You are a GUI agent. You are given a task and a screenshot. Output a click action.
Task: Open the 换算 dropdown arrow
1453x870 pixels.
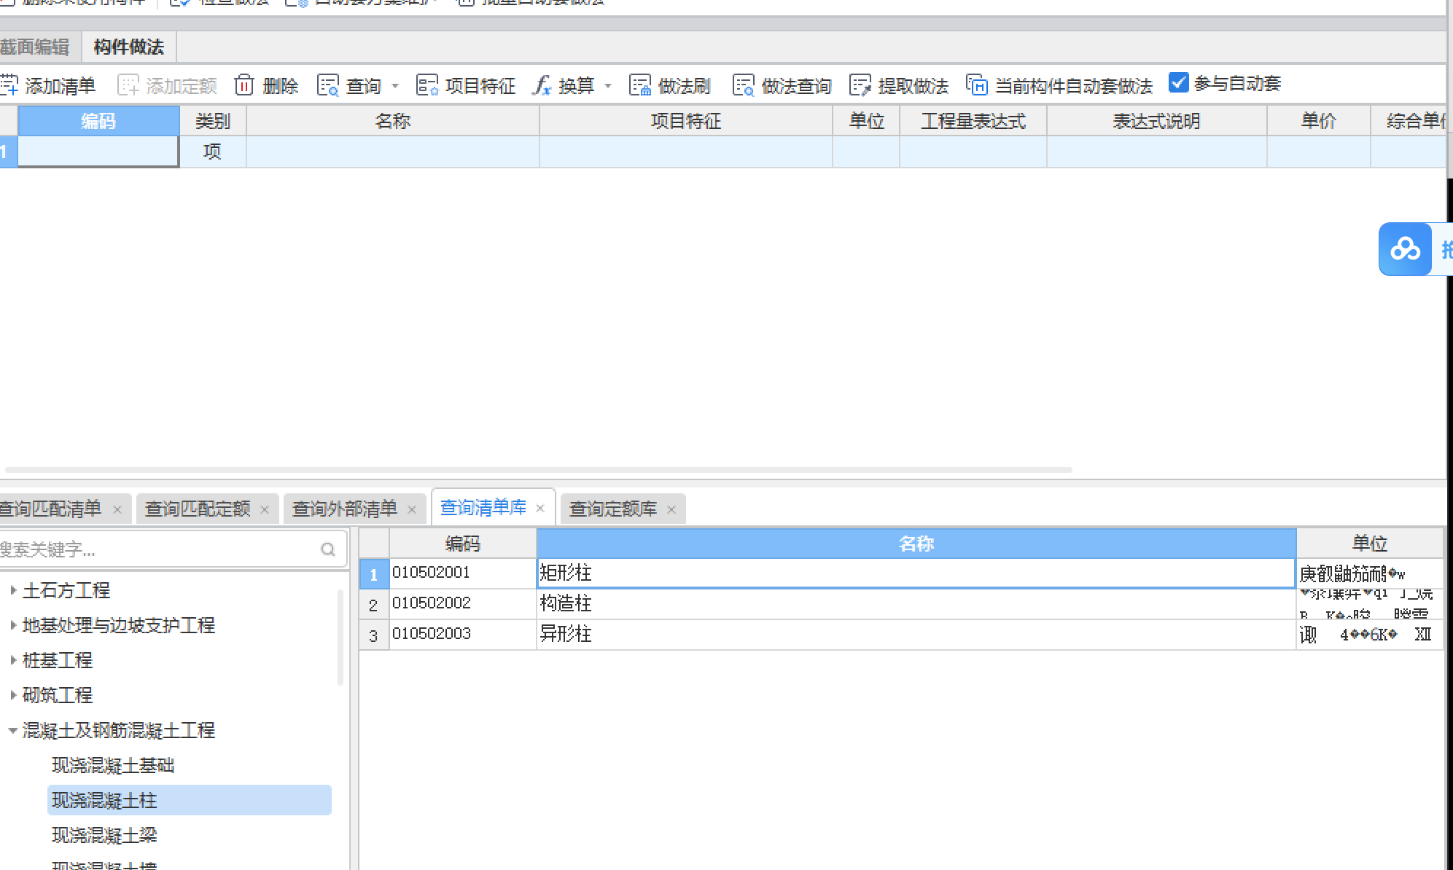(608, 86)
